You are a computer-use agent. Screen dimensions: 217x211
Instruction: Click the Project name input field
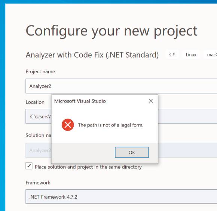[x=121, y=86]
